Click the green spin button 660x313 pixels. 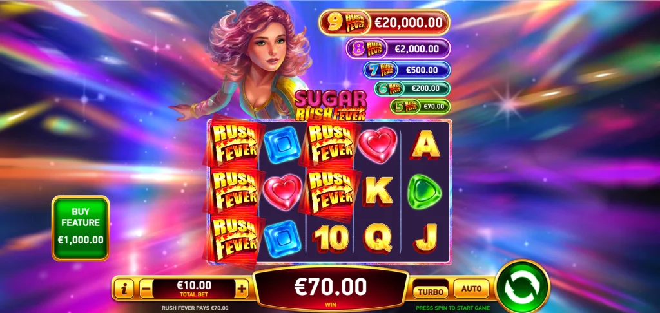522,287
